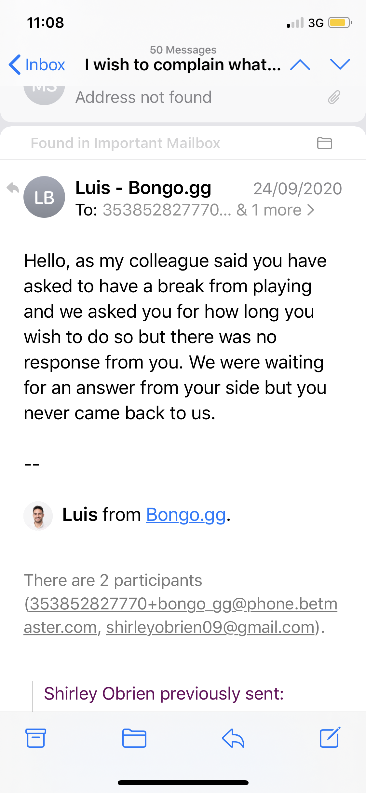This screenshot has width=366, height=793.
Task: Expand recipients with '& 1 more' chevron
Action: (311, 210)
